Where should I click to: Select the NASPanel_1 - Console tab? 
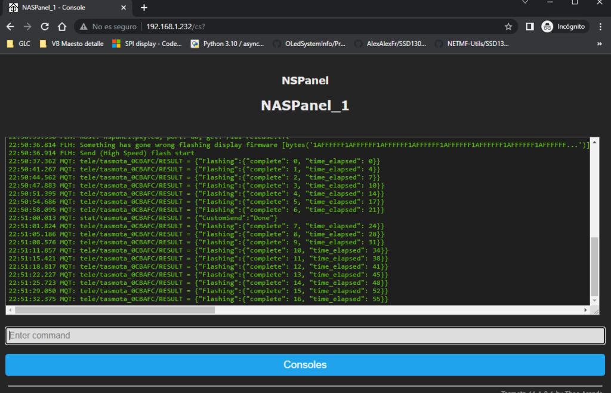pyautogui.click(x=67, y=8)
